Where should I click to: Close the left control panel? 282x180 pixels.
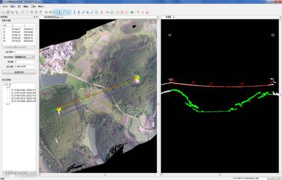tap(37, 17)
